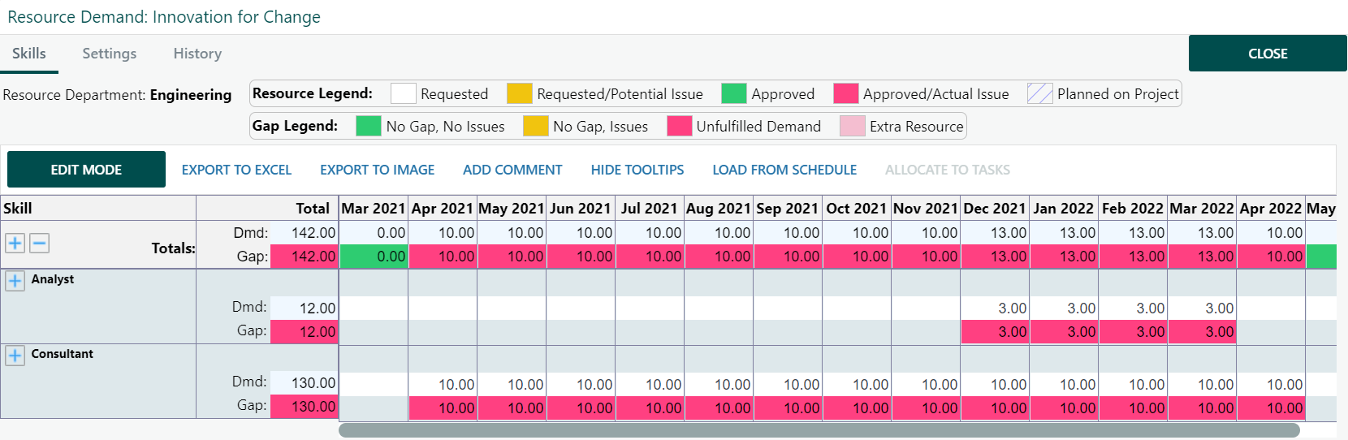This screenshot has height=440, width=1348.
Task: Select the Jan 2022 column header
Action: [1064, 208]
